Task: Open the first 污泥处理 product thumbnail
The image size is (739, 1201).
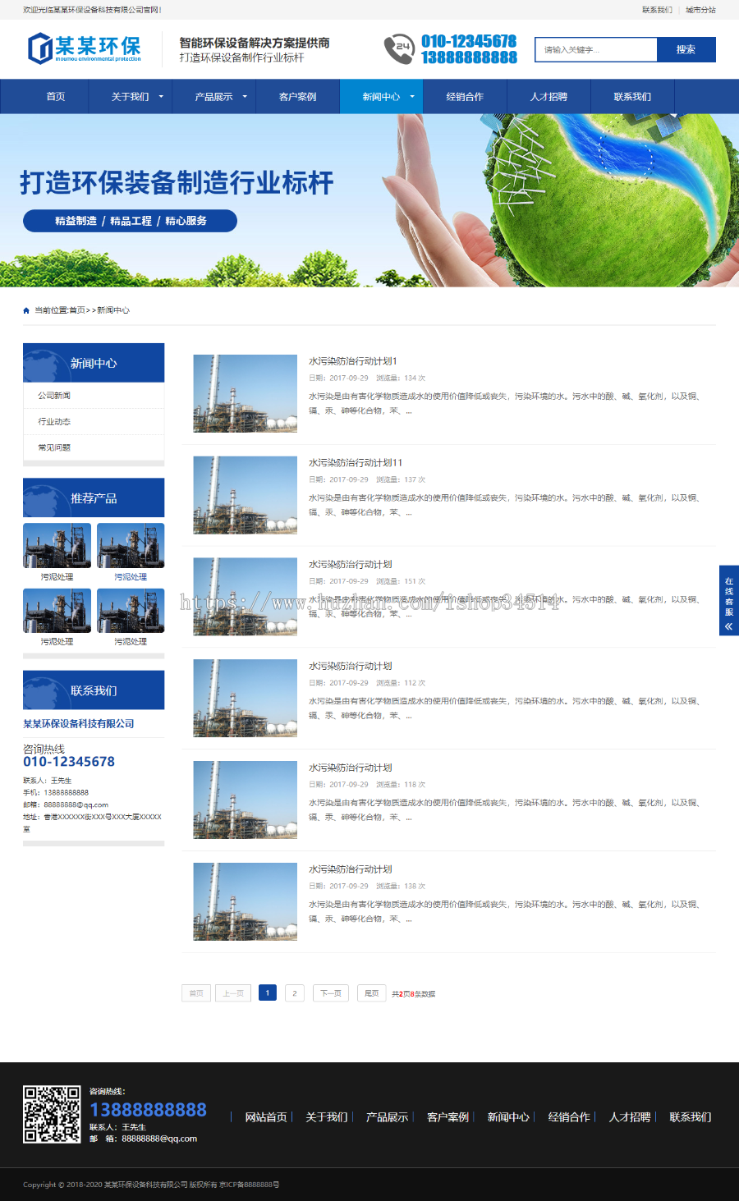Action: (56, 544)
